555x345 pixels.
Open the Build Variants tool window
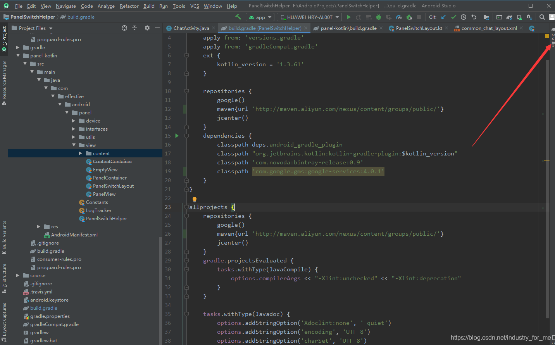click(x=4, y=237)
